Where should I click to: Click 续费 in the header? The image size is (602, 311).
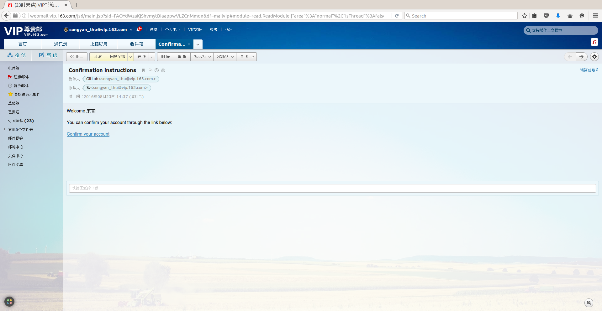(213, 30)
